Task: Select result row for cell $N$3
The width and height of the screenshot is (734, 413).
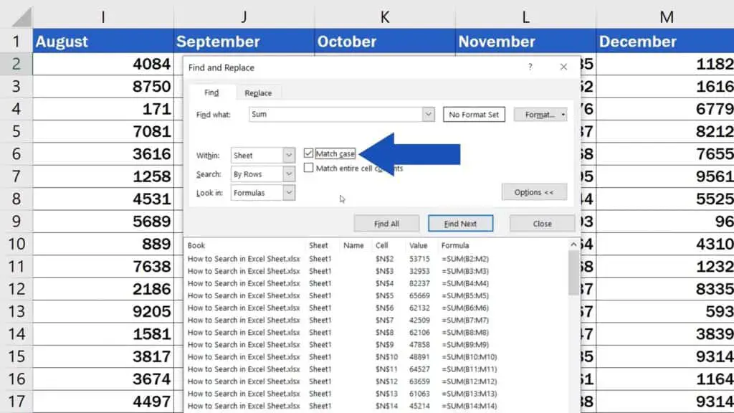Action: tap(377, 270)
